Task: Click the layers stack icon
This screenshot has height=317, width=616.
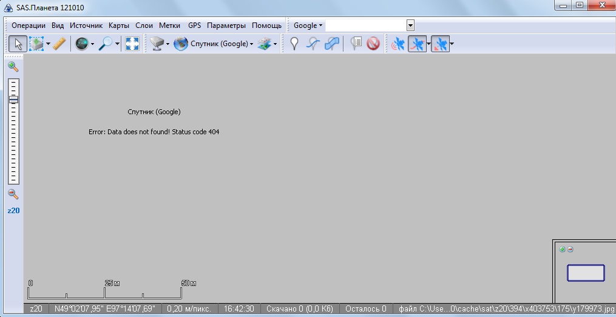Action: click(x=265, y=44)
